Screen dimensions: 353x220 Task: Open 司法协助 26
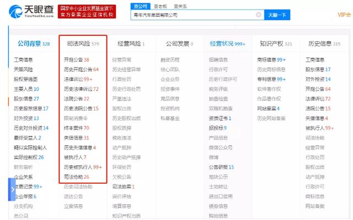click(77, 177)
